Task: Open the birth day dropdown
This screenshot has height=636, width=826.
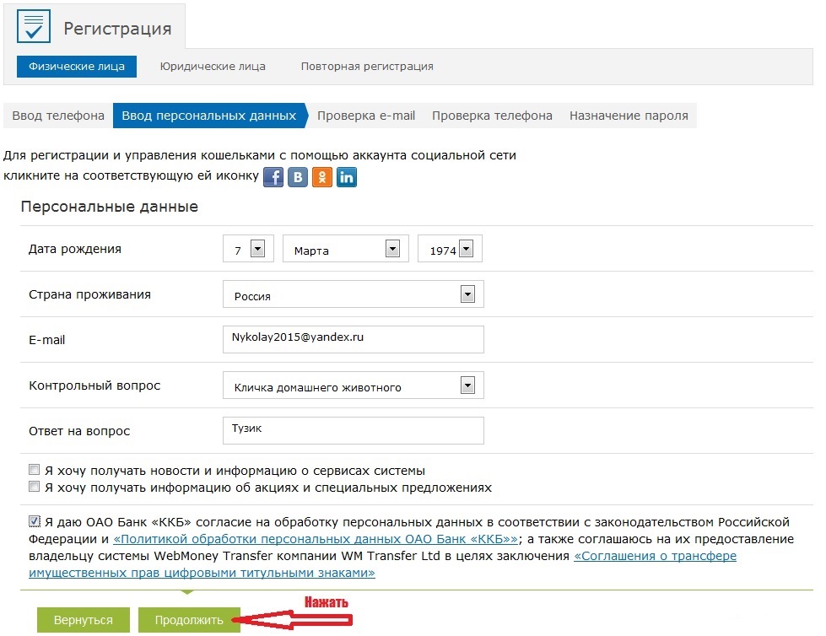Action: coord(258,249)
